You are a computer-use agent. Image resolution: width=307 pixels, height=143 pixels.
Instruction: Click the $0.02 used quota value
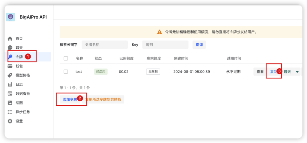(124, 72)
